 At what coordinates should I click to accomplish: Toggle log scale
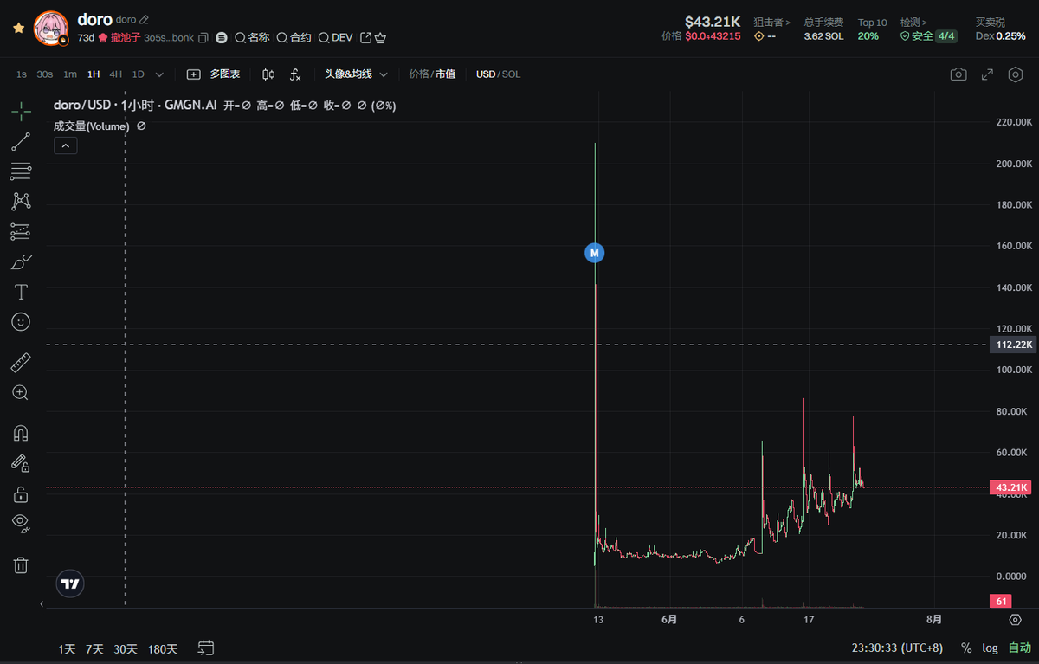tap(990, 648)
